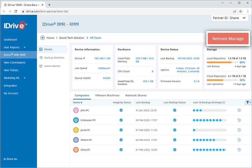The height and width of the screenshot is (168, 252).
Task: Click the Active Alarms alarm-clock icon
Action: pos(41,66)
